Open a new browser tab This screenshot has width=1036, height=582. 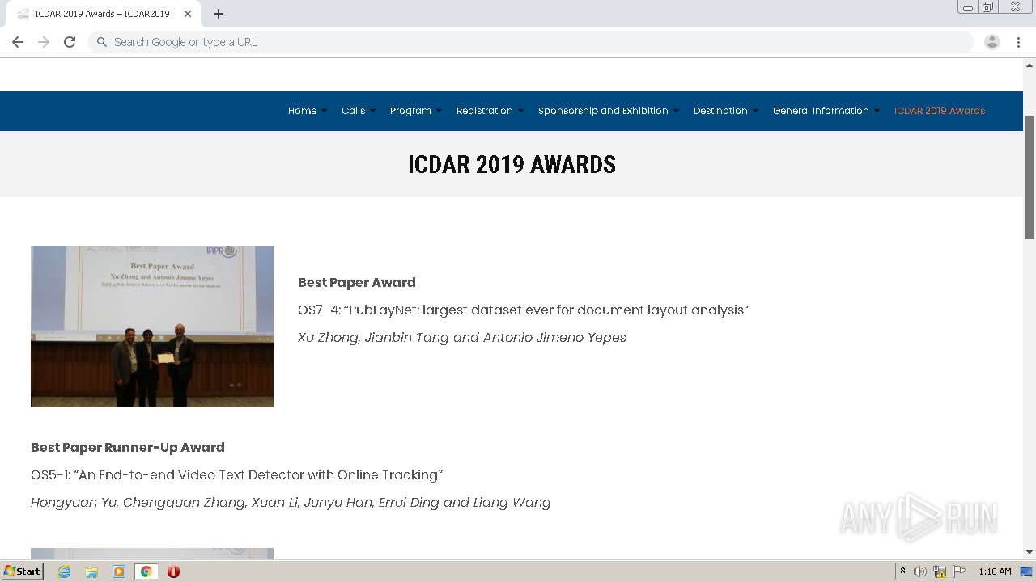219,14
